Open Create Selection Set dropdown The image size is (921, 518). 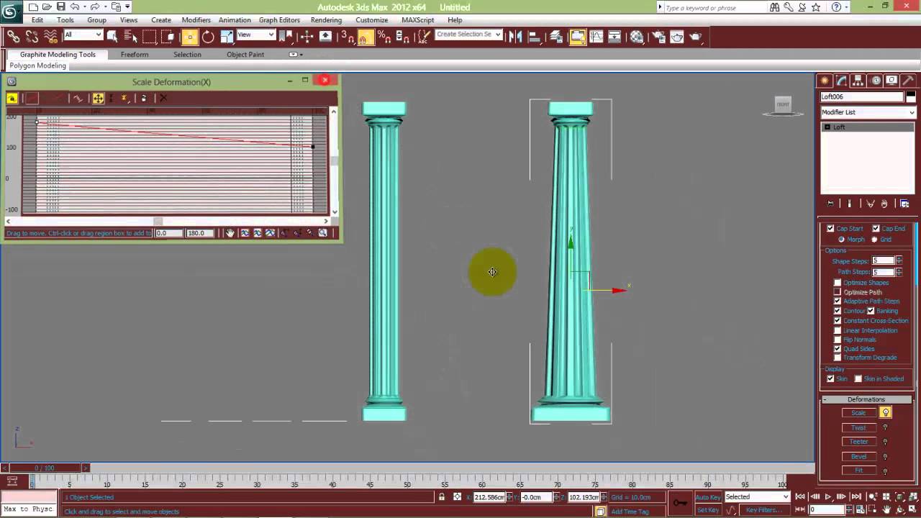click(x=468, y=35)
